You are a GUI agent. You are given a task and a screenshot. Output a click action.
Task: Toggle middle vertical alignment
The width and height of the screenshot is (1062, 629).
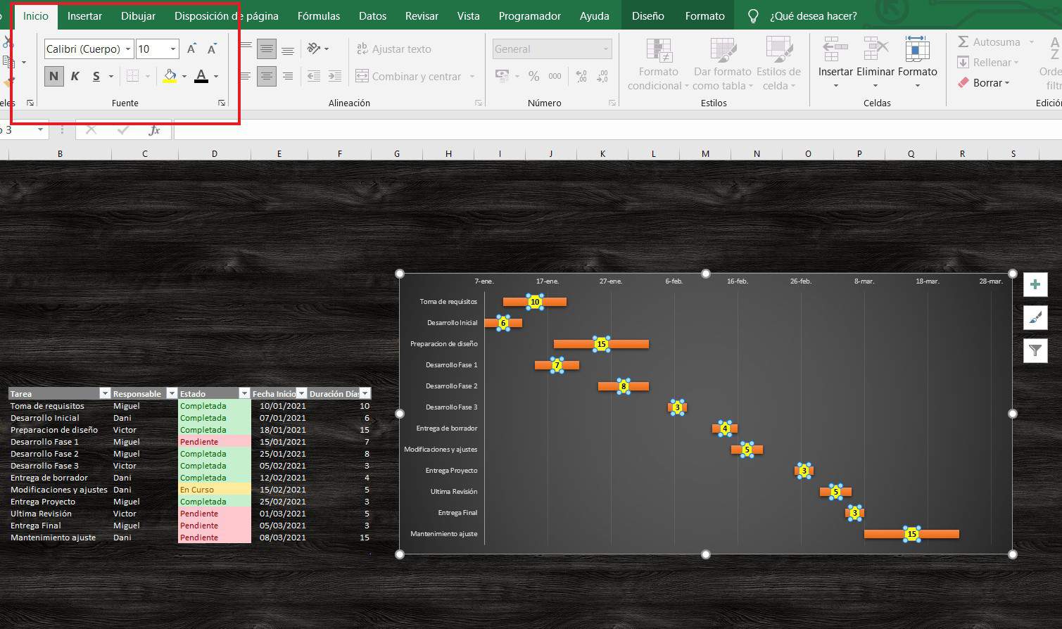[266, 49]
